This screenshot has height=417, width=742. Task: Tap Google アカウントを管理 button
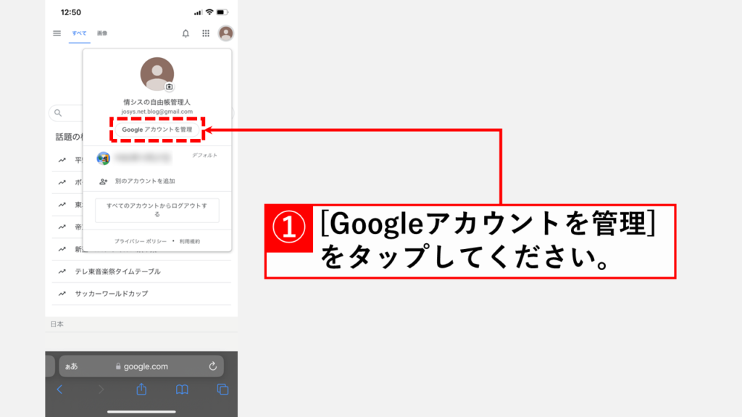tap(157, 130)
